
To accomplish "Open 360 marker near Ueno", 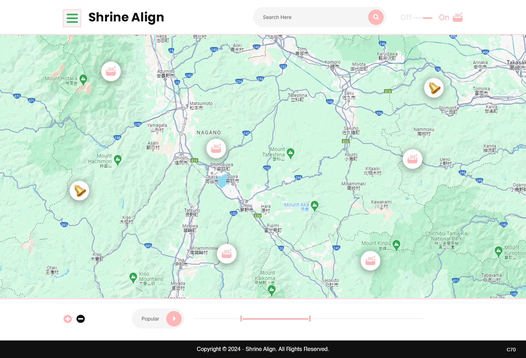I will 412,159.
